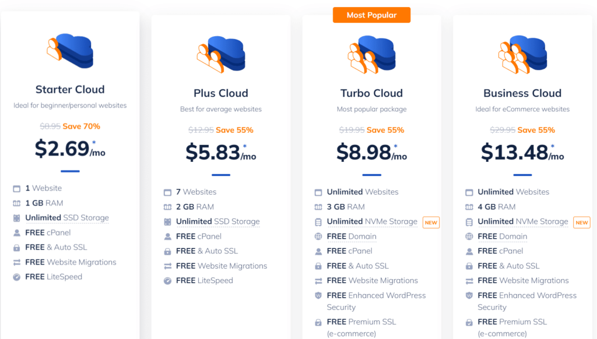The image size is (597, 339).
Task: Click the Most Popular badge
Action: pos(371,16)
